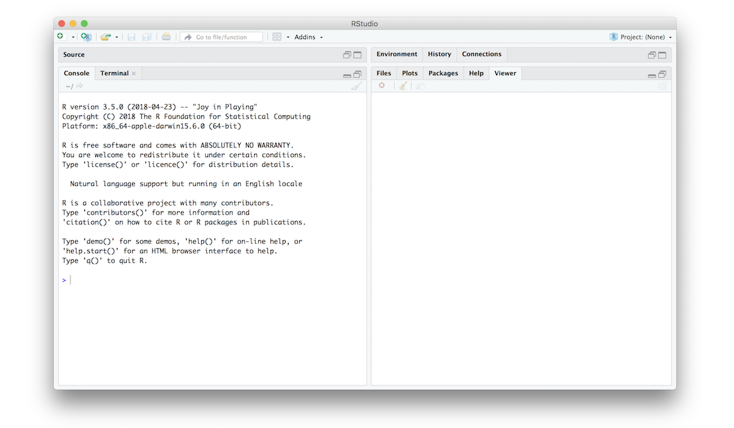Image resolution: width=734 pixels, height=428 pixels.
Task: Click the Save document icon
Action: click(x=132, y=37)
